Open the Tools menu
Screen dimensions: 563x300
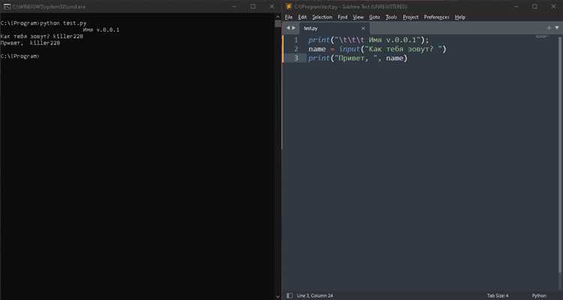[391, 17]
